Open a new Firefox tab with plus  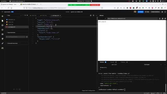tap(41, 4)
